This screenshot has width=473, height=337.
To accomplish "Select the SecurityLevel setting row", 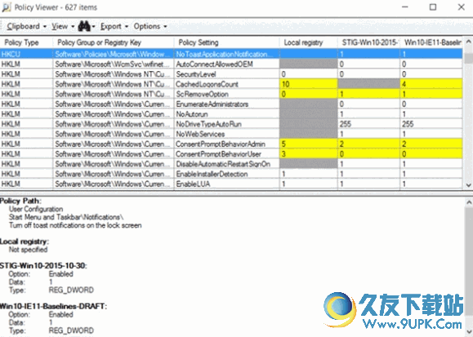I will 231,74.
